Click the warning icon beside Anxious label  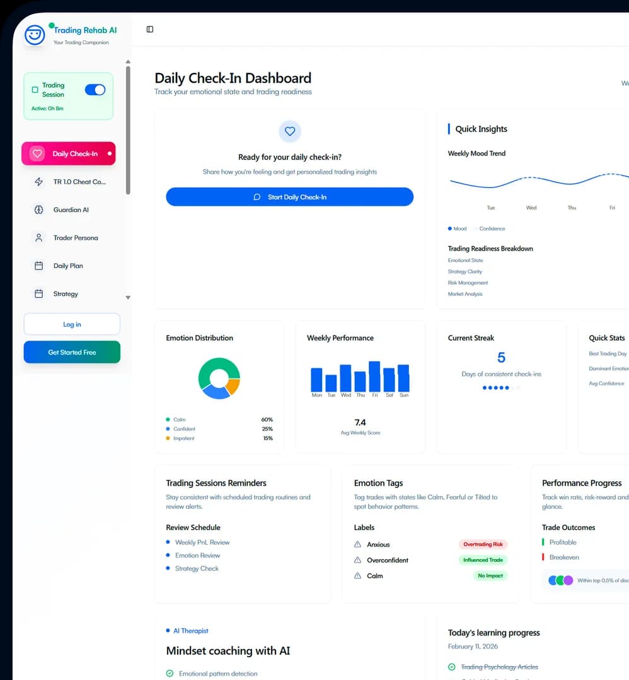[x=358, y=545]
